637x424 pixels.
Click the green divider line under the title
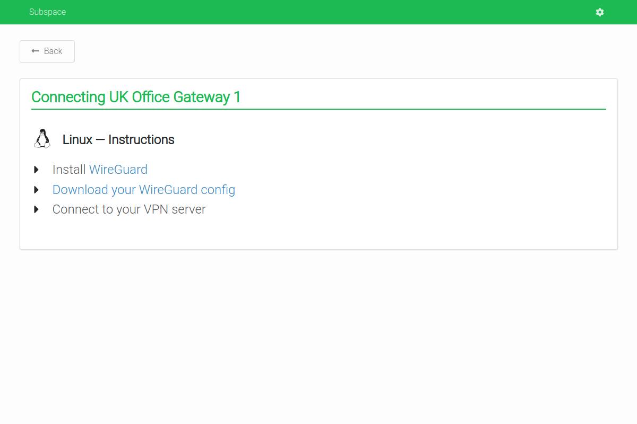(x=318, y=109)
